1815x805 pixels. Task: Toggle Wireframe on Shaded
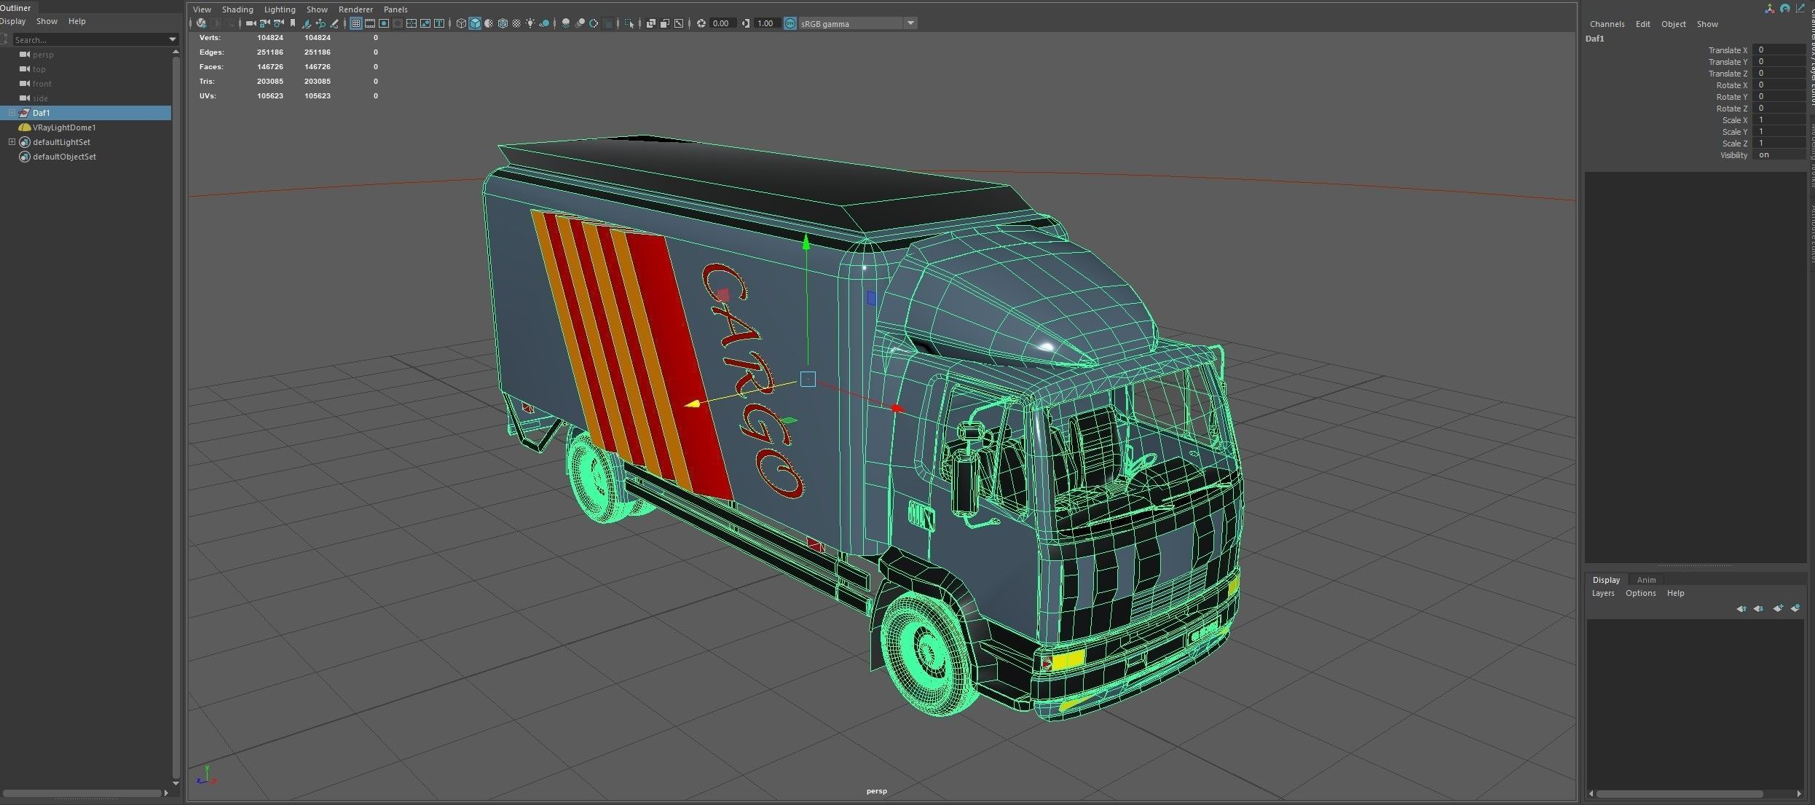point(503,23)
